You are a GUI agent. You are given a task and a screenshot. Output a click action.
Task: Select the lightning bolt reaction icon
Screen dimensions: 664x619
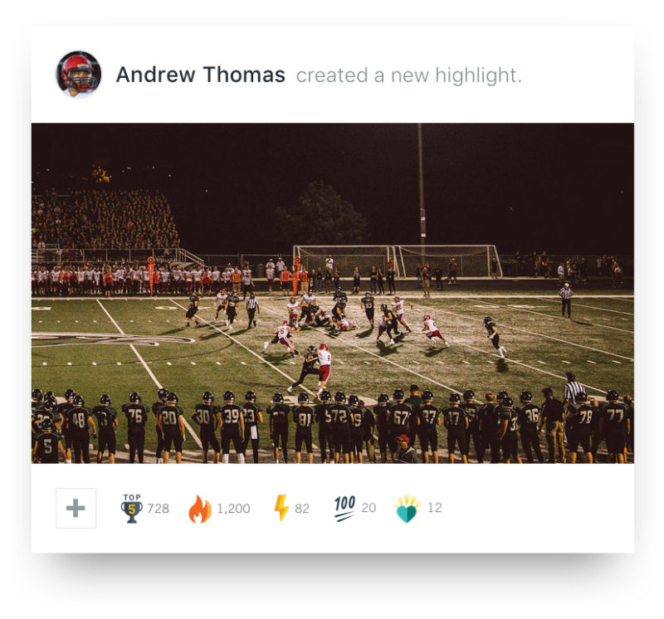tap(281, 508)
